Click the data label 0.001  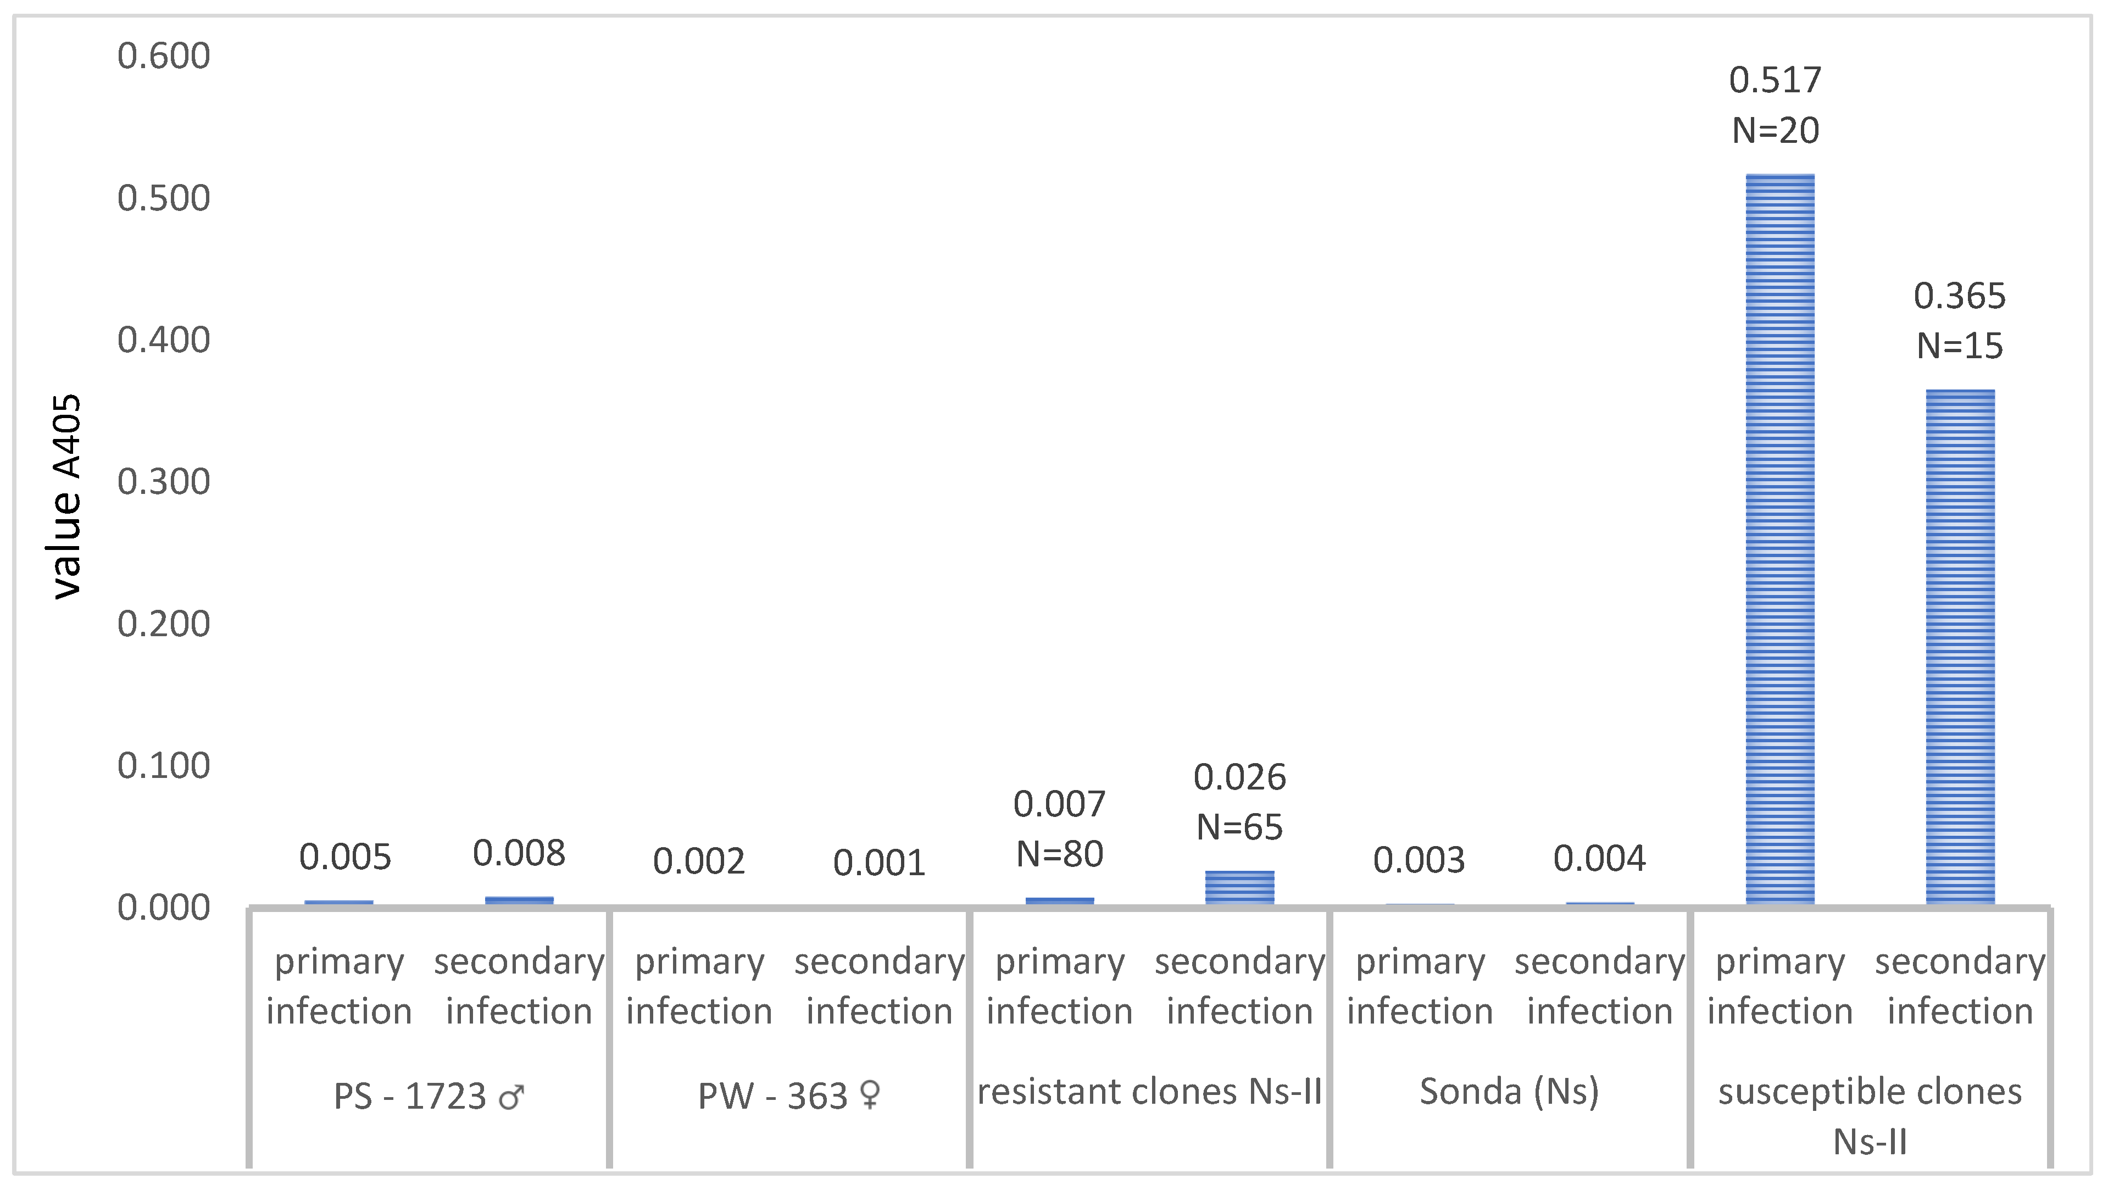click(x=879, y=864)
